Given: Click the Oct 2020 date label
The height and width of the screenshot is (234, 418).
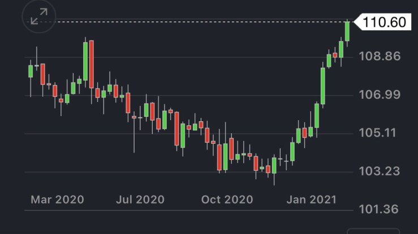Looking at the screenshot, I should (x=226, y=200).
